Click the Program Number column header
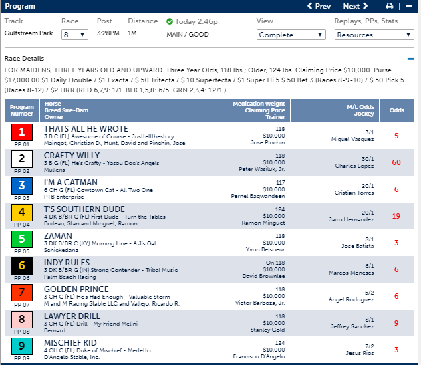The height and width of the screenshot is (365, 421). (22, 110)
